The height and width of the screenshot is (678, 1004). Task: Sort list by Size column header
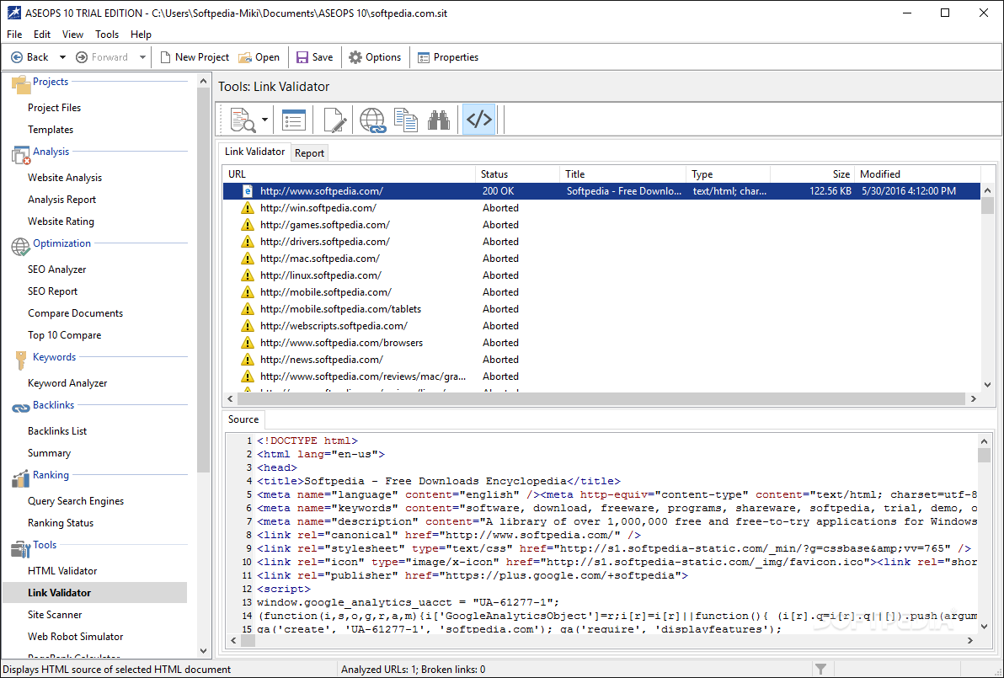(x=812, y=174)
